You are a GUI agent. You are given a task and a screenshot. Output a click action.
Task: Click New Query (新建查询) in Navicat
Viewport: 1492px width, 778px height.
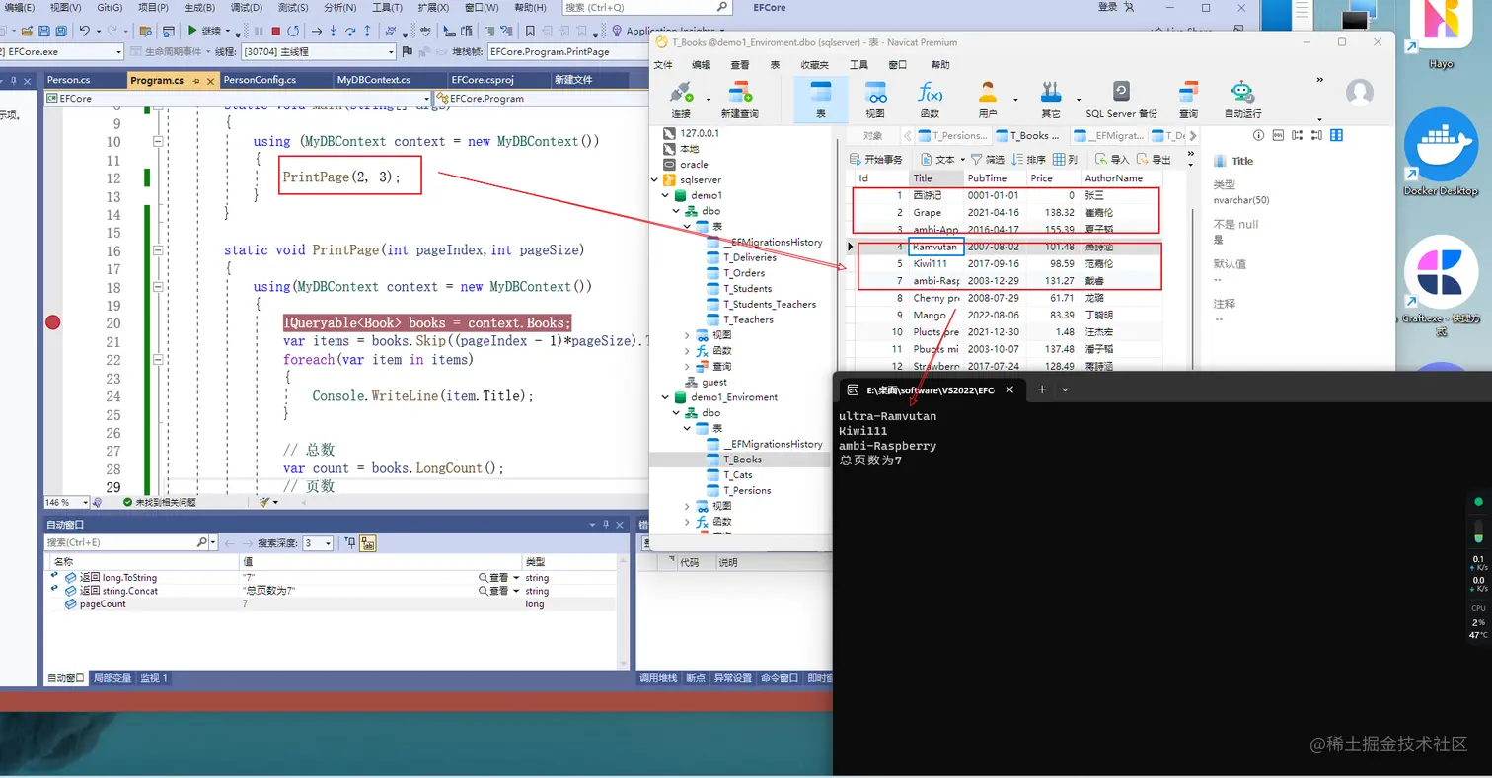(x=739, y=100)
